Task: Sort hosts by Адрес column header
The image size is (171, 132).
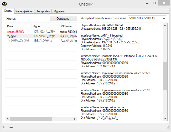Action: (45, 26)
